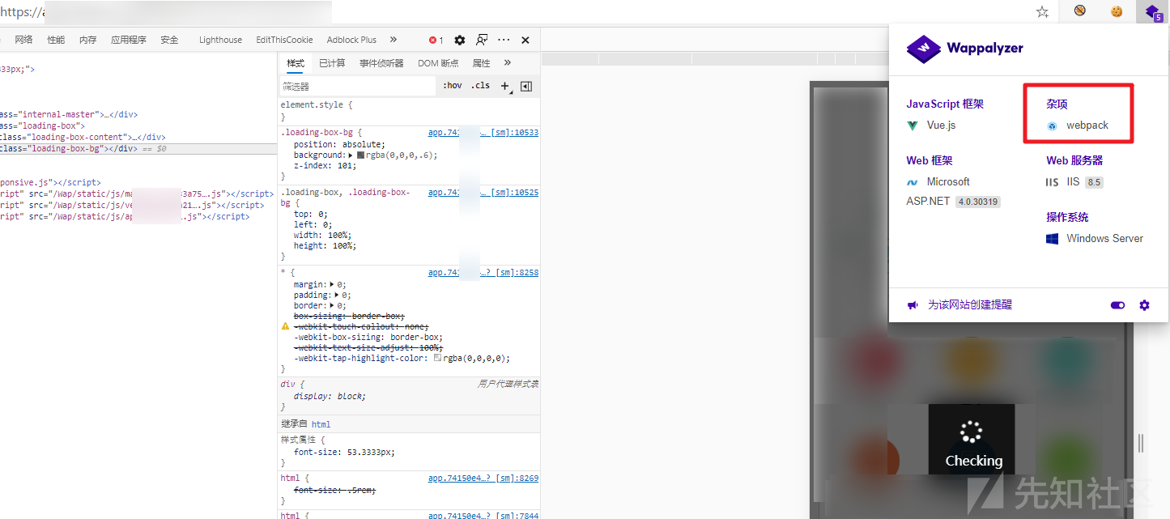Click the tap-highlight-color swatch
1170x519 pixels.
click(438, 358)
